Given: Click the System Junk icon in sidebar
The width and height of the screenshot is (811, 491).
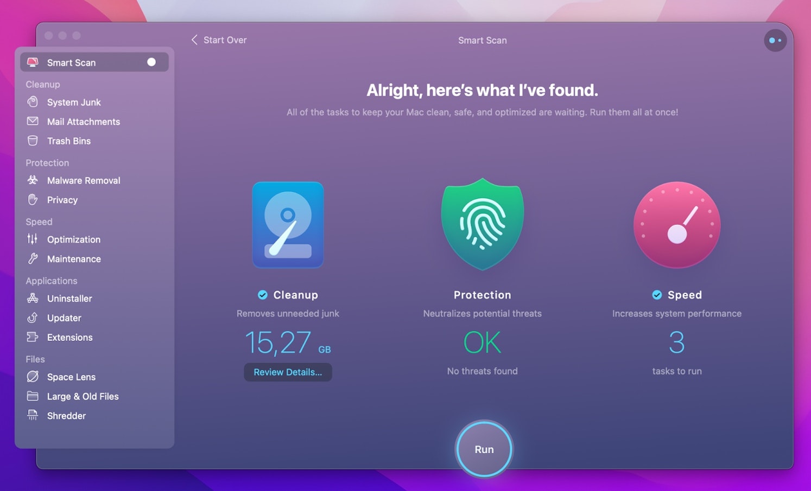Looking at the screenshot, I should tap(33, 102).
